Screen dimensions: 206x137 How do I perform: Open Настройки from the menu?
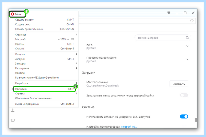[44, 89]
